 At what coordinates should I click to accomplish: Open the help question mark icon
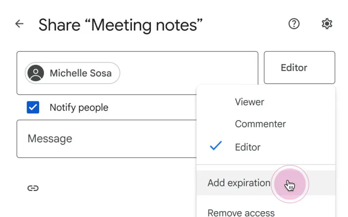pos(293,24)
